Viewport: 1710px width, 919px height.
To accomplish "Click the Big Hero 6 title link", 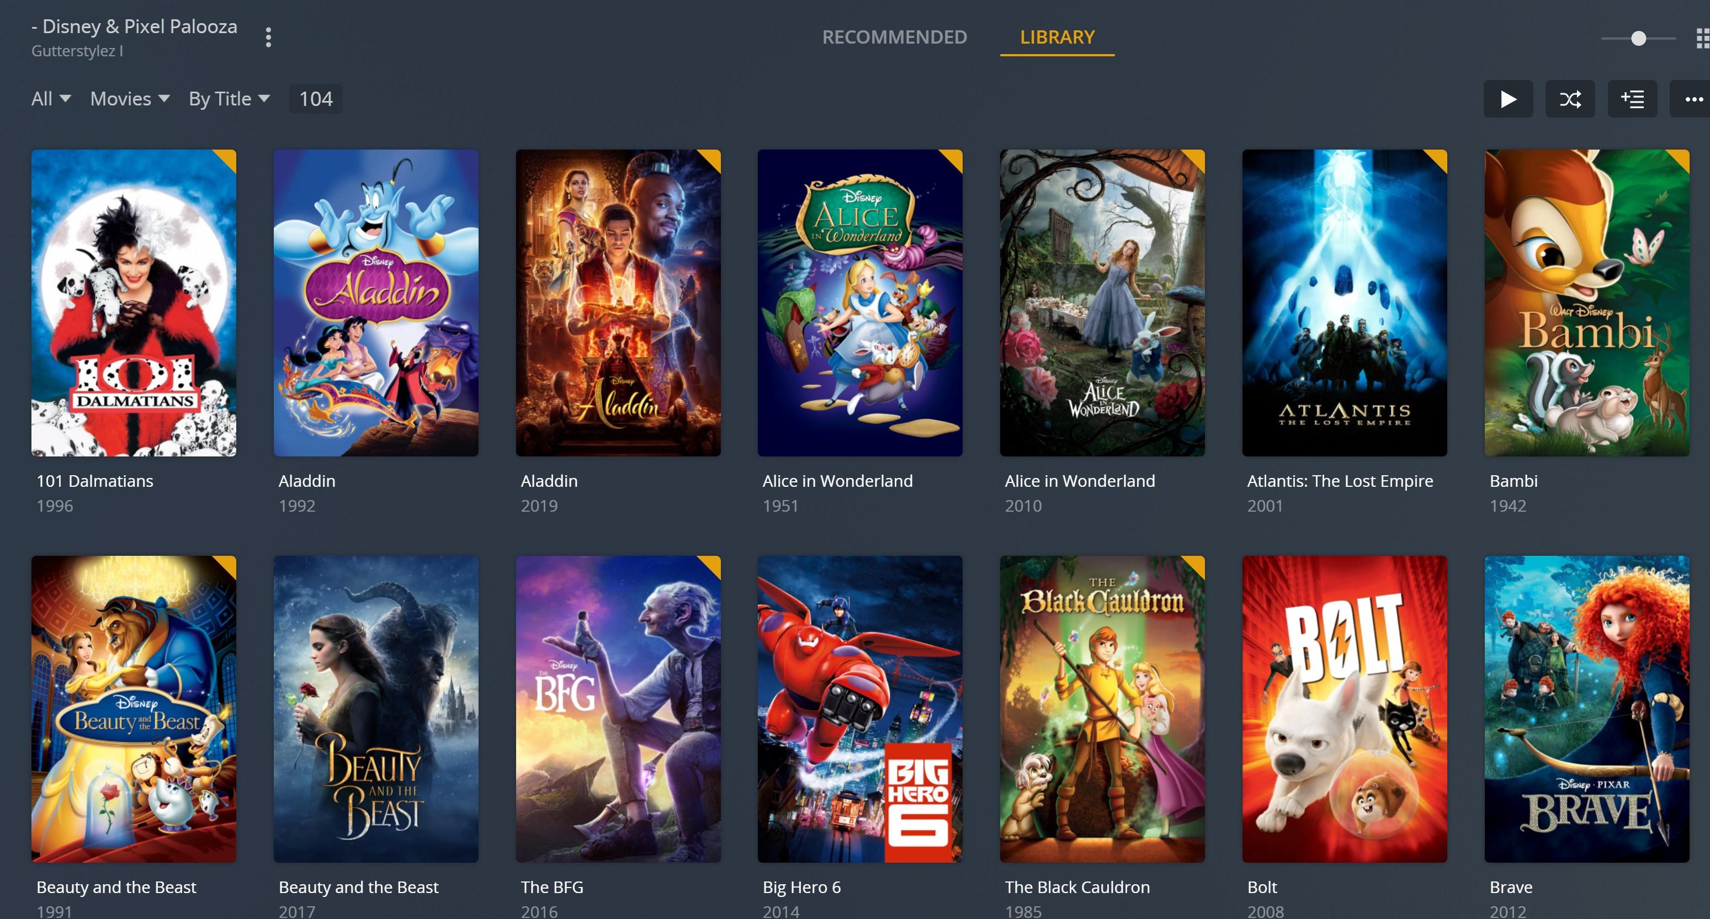I will 801,887.
